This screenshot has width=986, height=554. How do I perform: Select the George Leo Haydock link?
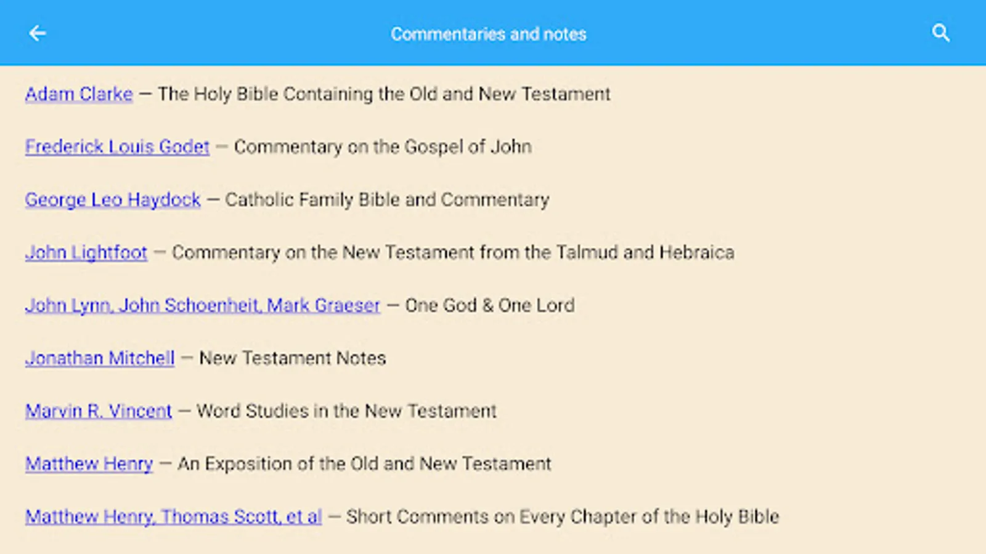(113, 200)
